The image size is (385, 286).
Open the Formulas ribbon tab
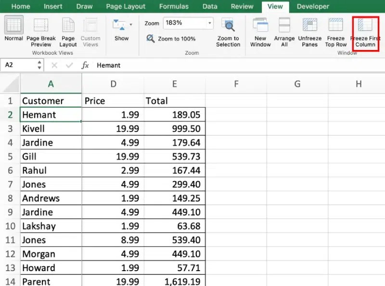coord(174,6)
